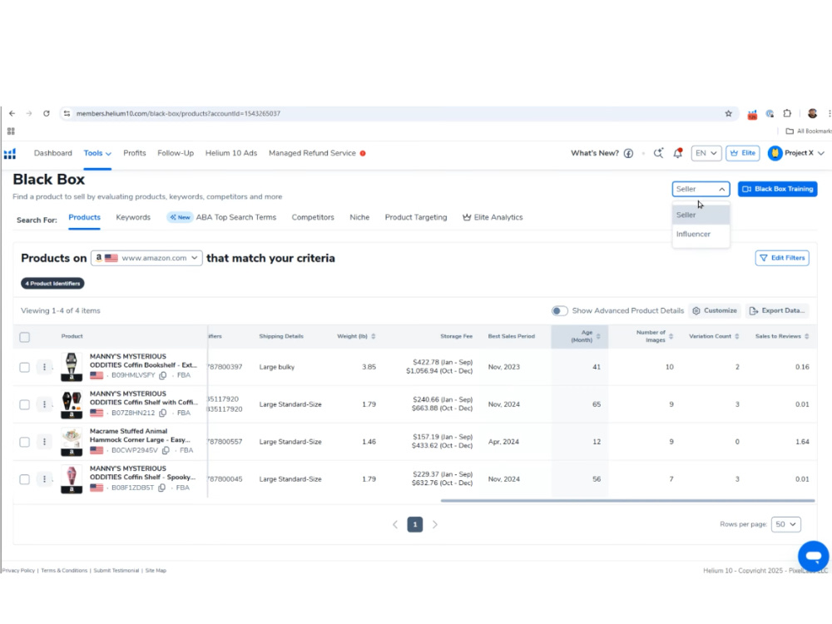Check the select-all checkbox in table header
Screen dimensions: 832x624
(24, 337)
